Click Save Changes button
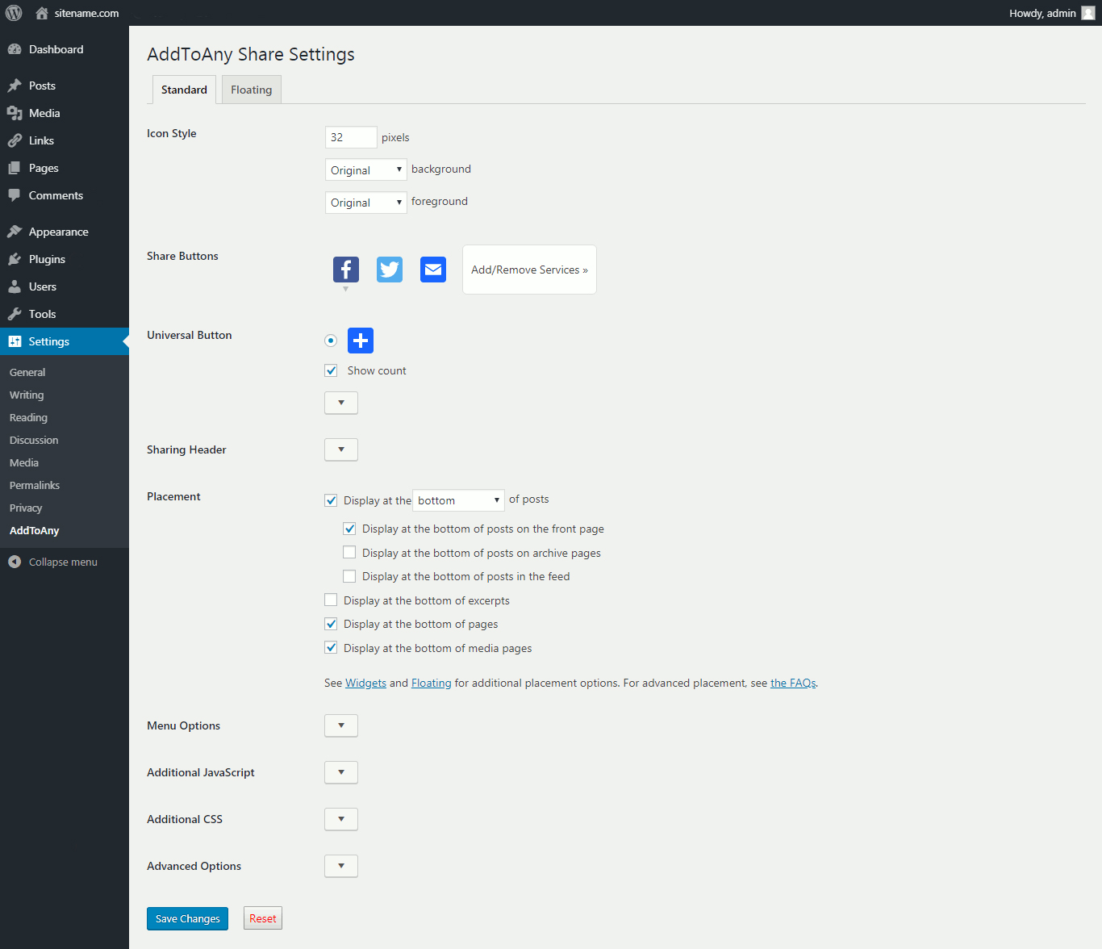This screenshot has height=949, width=1102. [187, 918]
